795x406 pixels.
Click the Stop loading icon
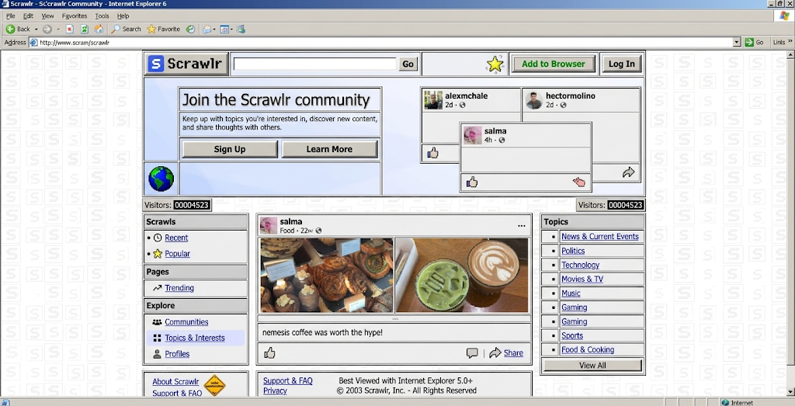coord(70,29)
